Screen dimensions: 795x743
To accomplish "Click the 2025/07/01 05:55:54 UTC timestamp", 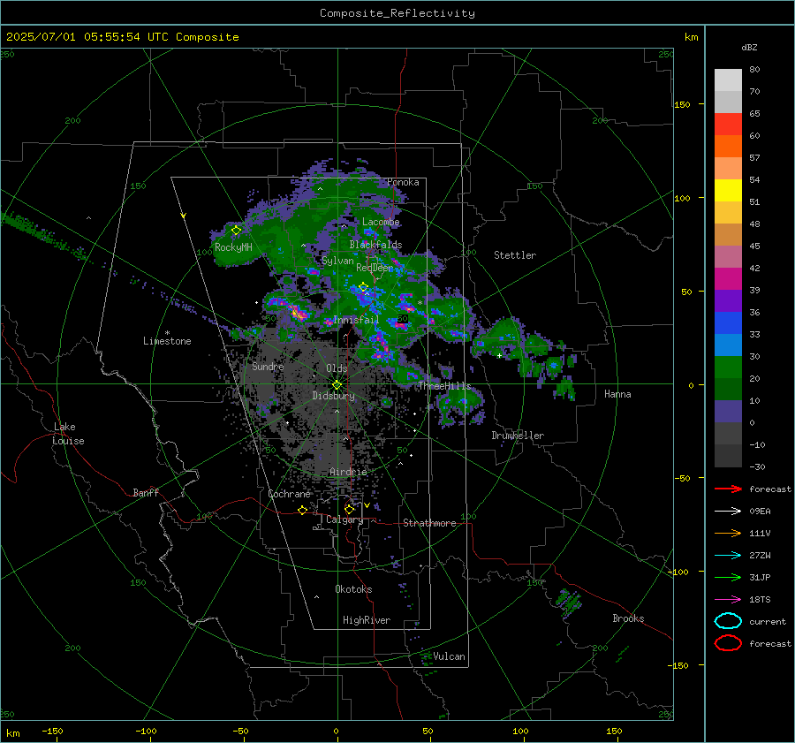I will pos(122,37).
